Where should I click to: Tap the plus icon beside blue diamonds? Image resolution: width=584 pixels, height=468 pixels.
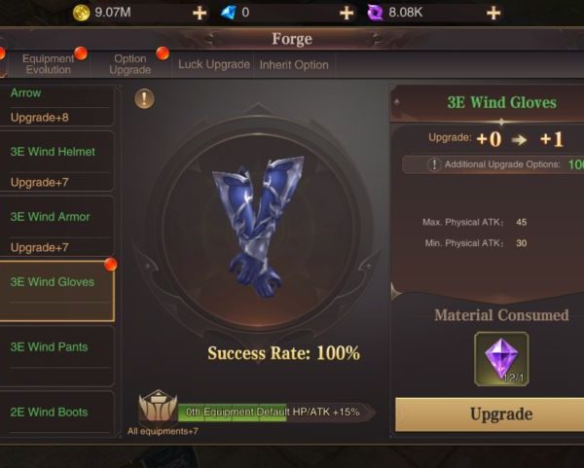[347, 13]
